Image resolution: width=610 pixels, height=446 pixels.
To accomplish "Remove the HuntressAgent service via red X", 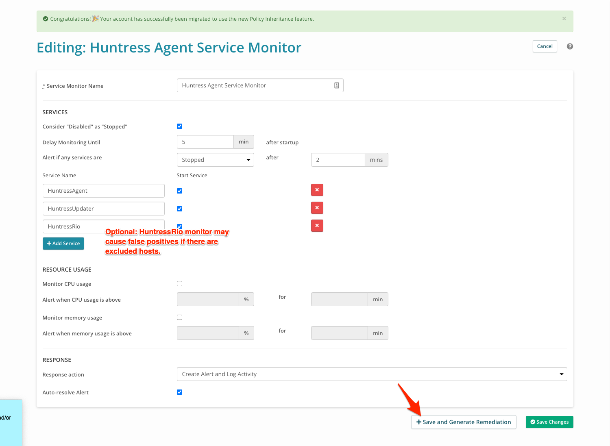I will tap(317, 190).
